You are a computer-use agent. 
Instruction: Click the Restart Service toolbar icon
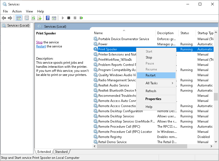pos(81,18)
